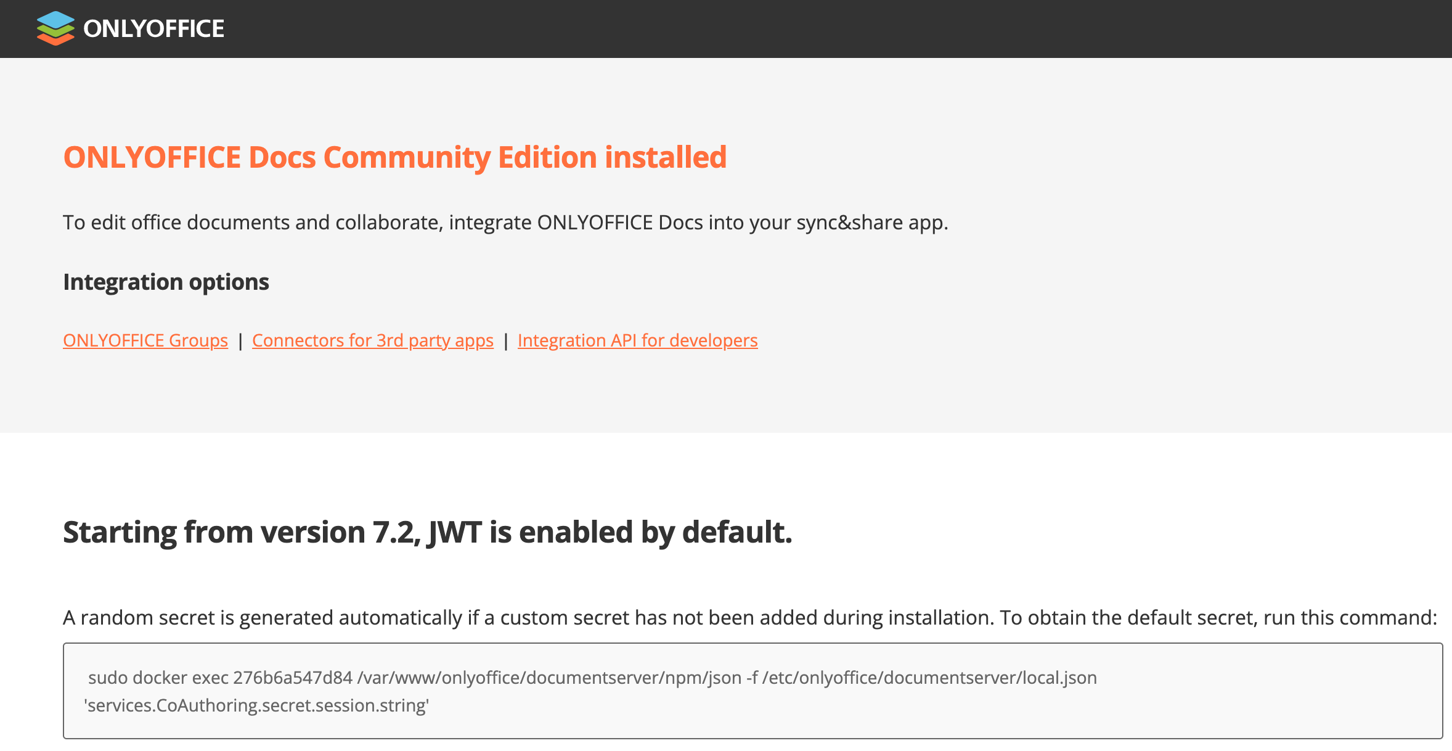Click the Integration options subheading
The width and height of the screenshot is (1452, 751).
pos(166,282)
